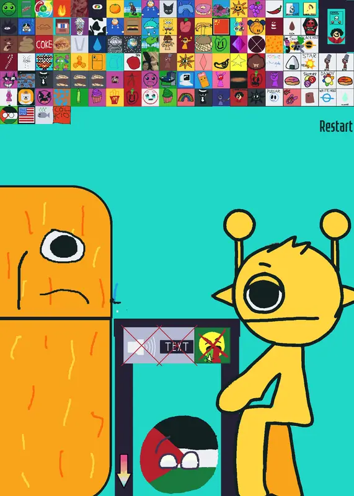Open the dark panel with red-caped character

pyautogui.click(x=336, y=27)
